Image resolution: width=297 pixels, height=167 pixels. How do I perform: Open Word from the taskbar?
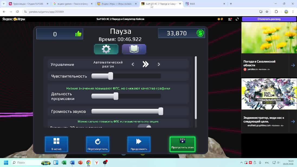point(72,163)
